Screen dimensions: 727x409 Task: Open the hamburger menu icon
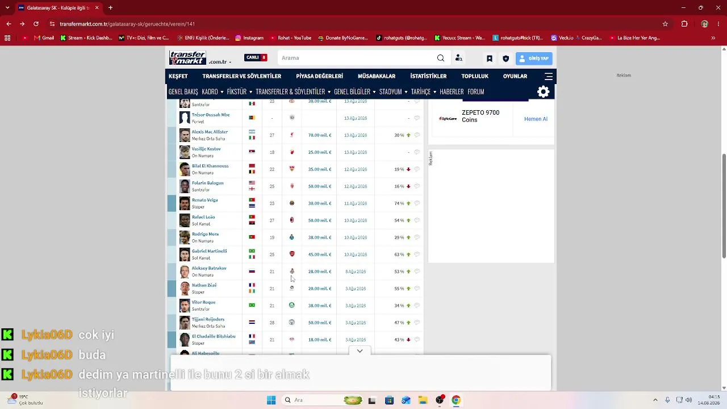tap(549, 76)
